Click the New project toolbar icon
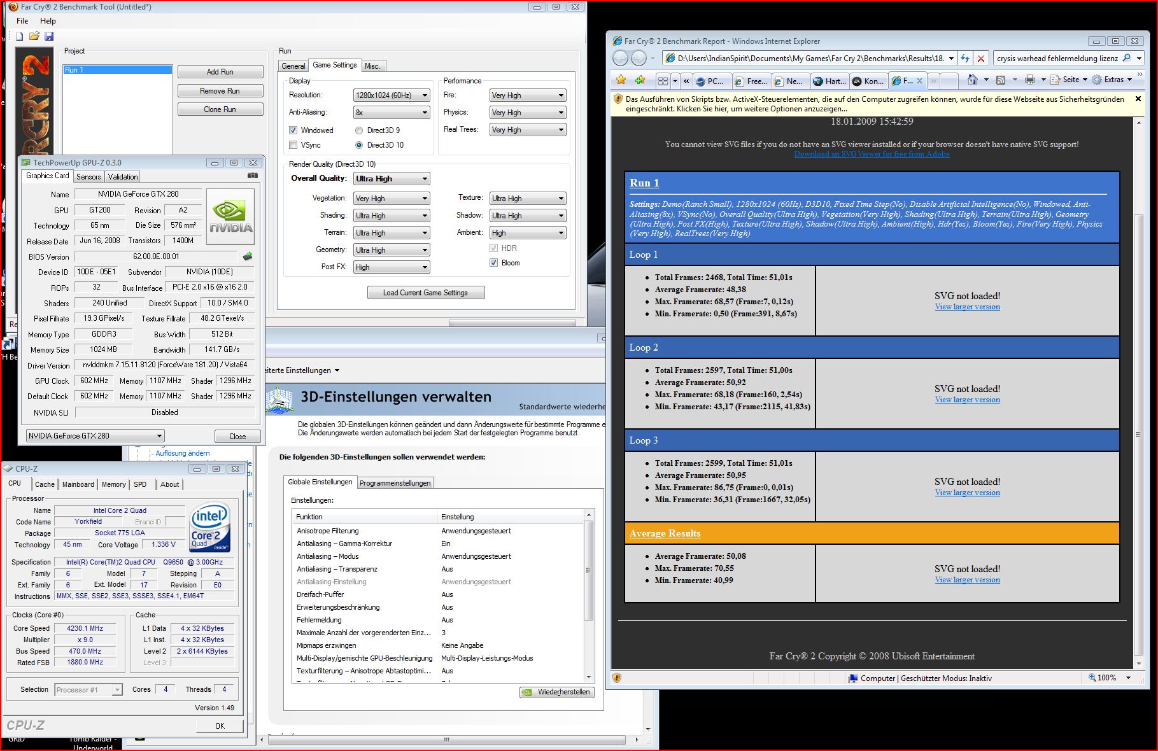Viewport: 1158px width, 751px height. coord(20,36)
